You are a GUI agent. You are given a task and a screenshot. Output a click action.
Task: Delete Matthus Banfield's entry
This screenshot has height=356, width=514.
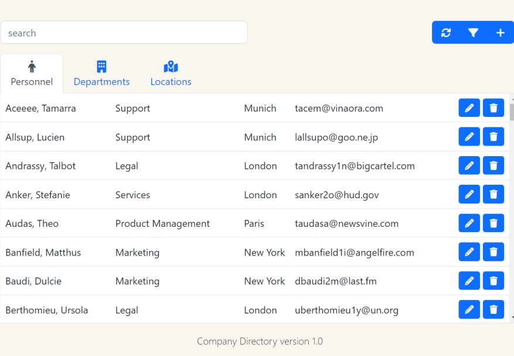click(493, 252)
